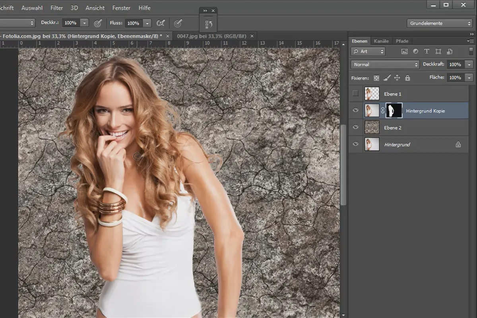Screen dimensions: 477x318
Task: Open the Grundelemente workspace dropdown
Action: tap(439, 23)
